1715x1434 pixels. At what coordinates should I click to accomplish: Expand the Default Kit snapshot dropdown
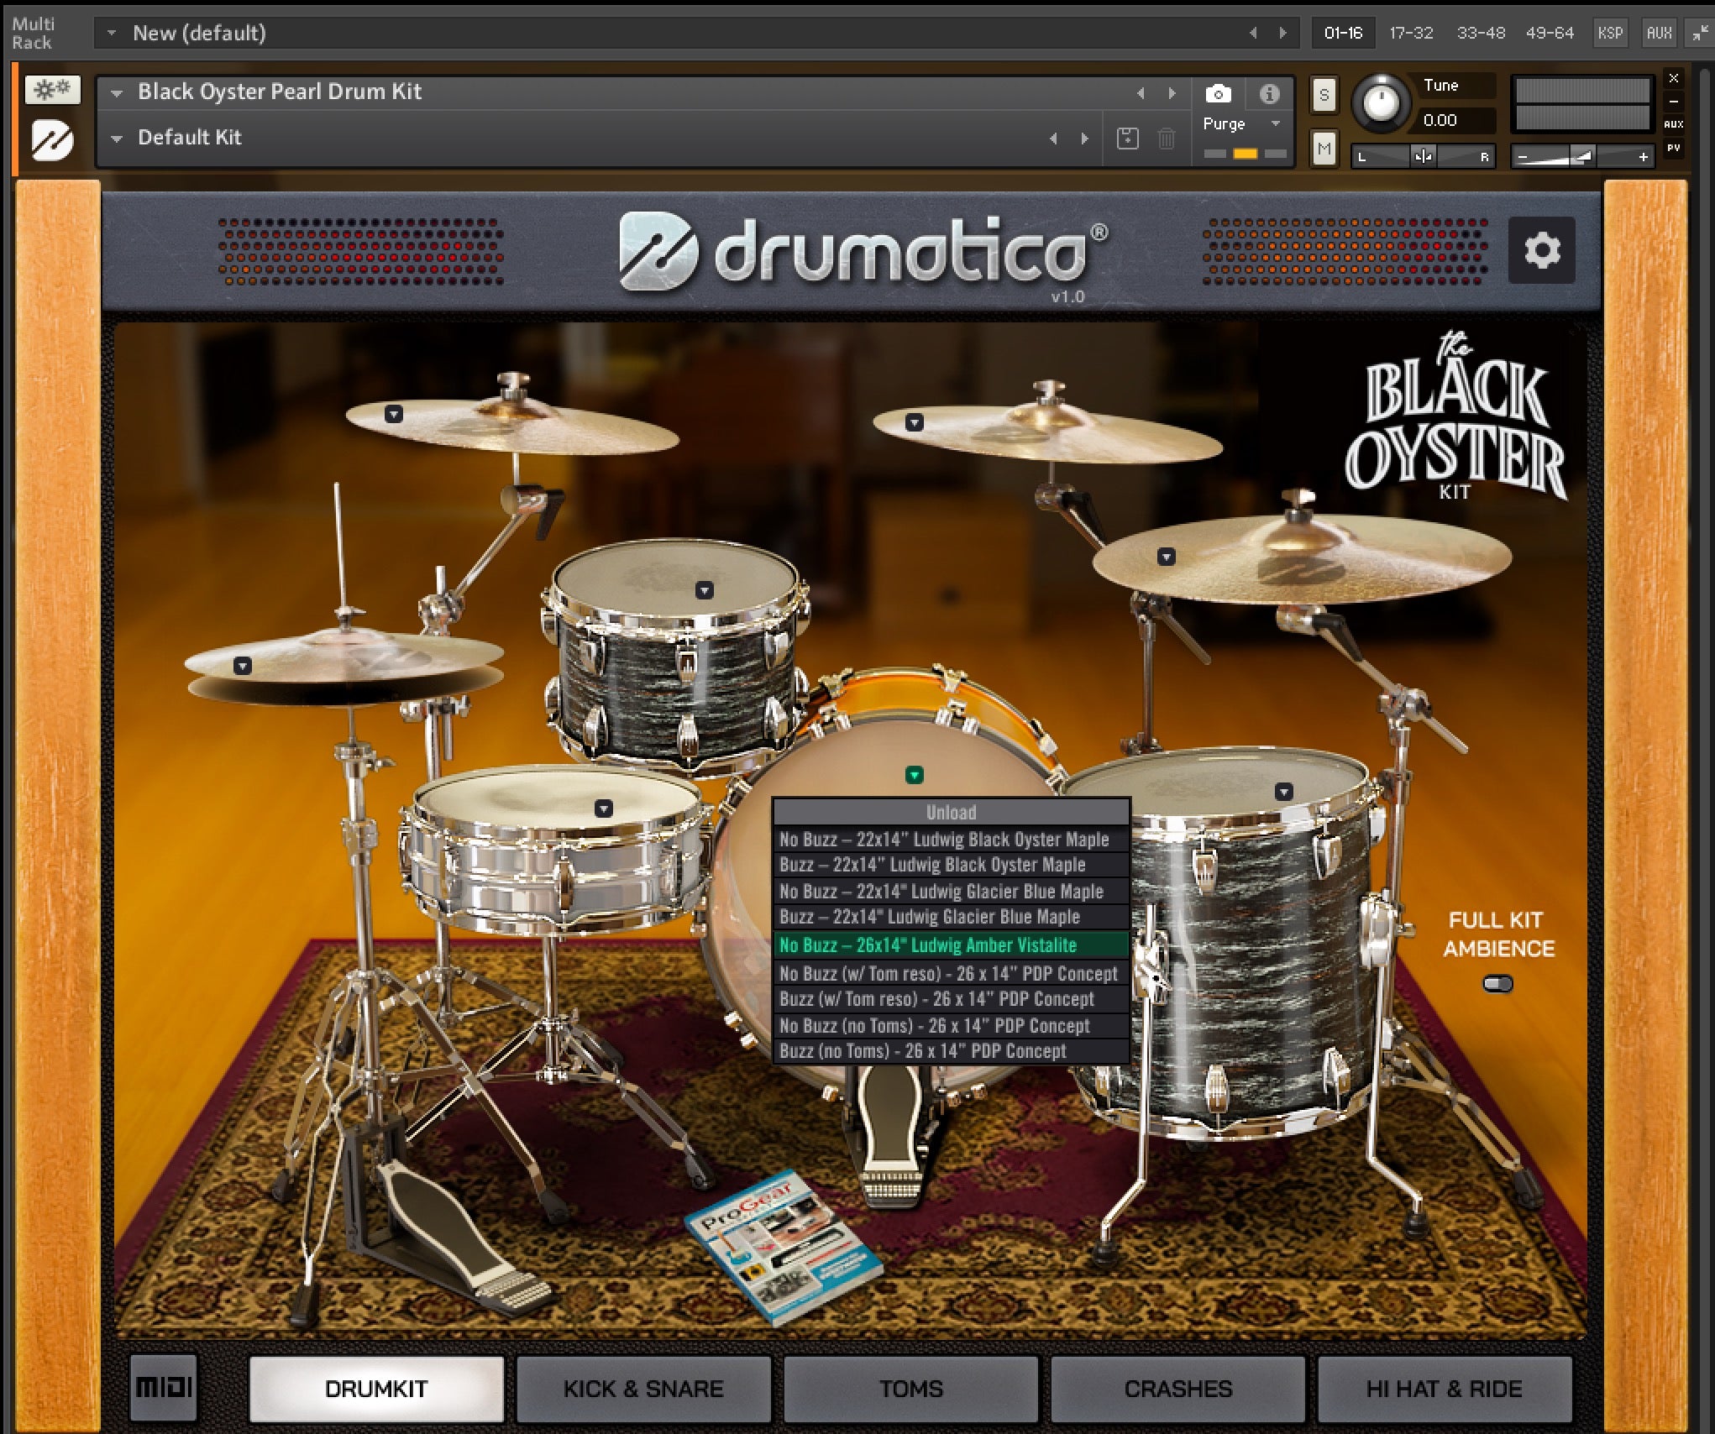(117, 138)
